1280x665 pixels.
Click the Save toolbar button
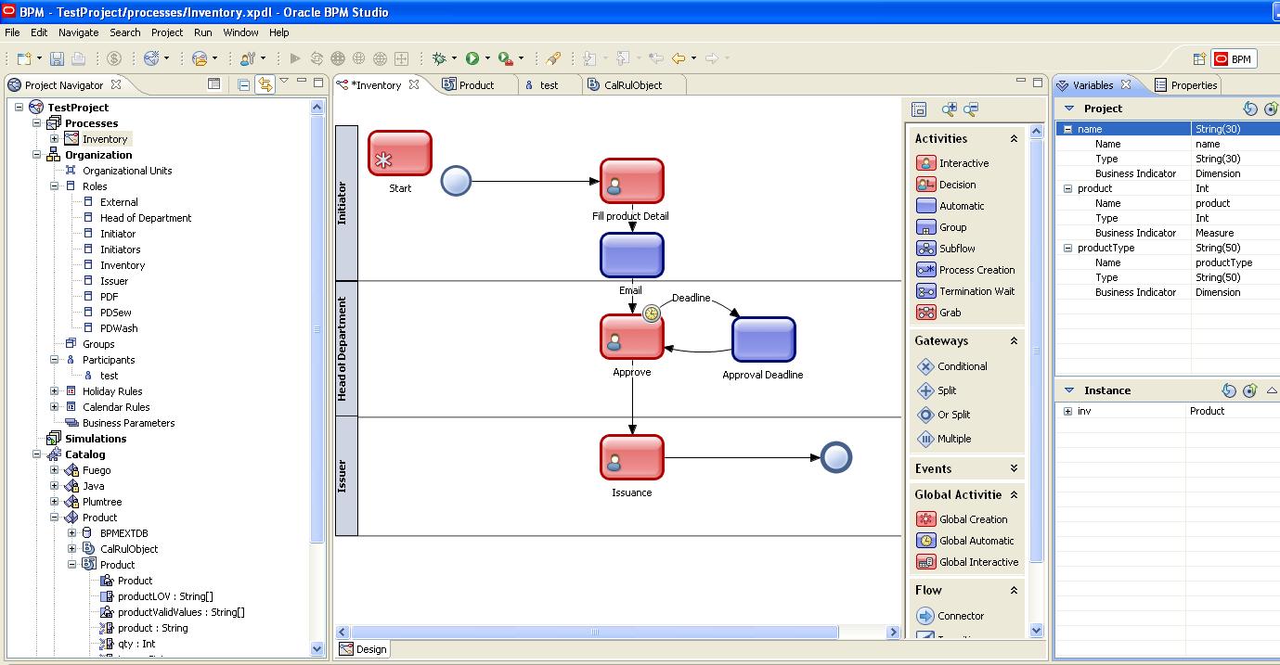click(57, 58)
